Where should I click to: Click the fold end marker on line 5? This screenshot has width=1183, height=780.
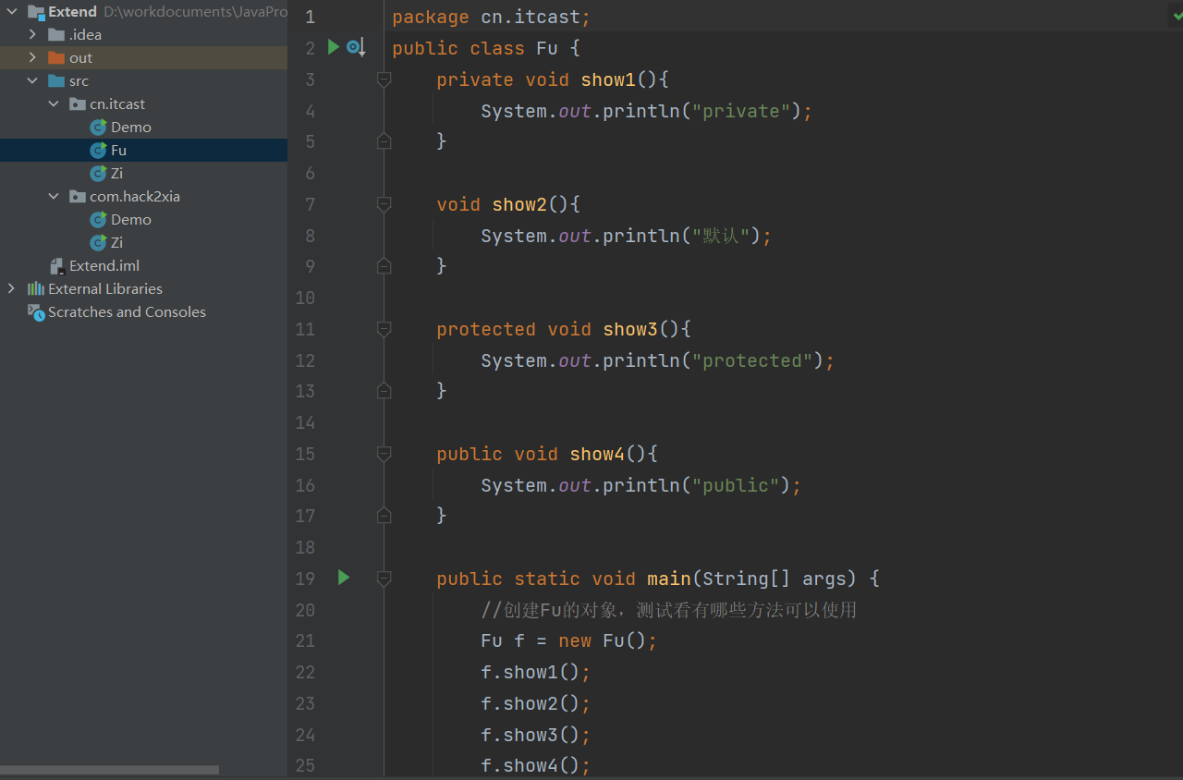point(384,140)
